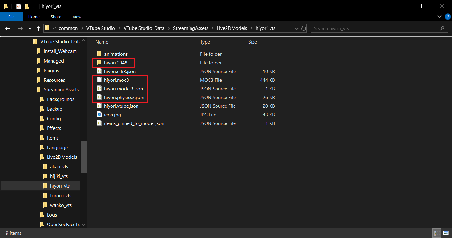Image resolution: width=452 pixels, height=238 pixels.
Task: Select the icon.jpg file
Action: [x=112, y=115]
